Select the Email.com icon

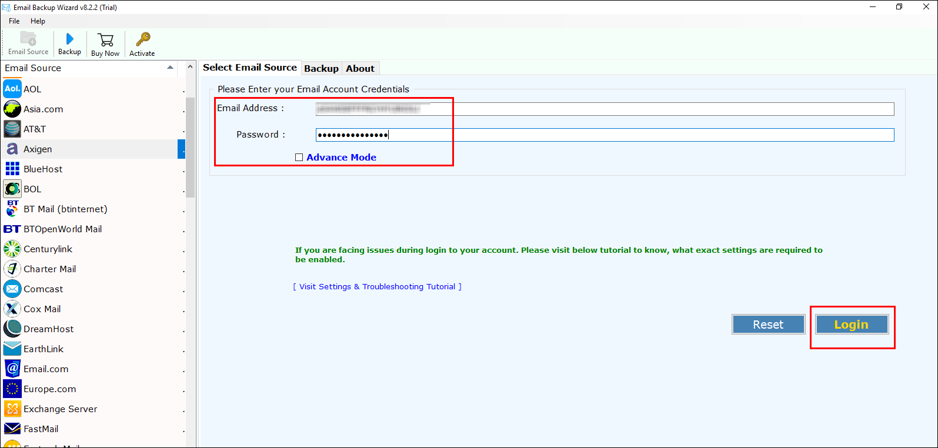[12, 369]
